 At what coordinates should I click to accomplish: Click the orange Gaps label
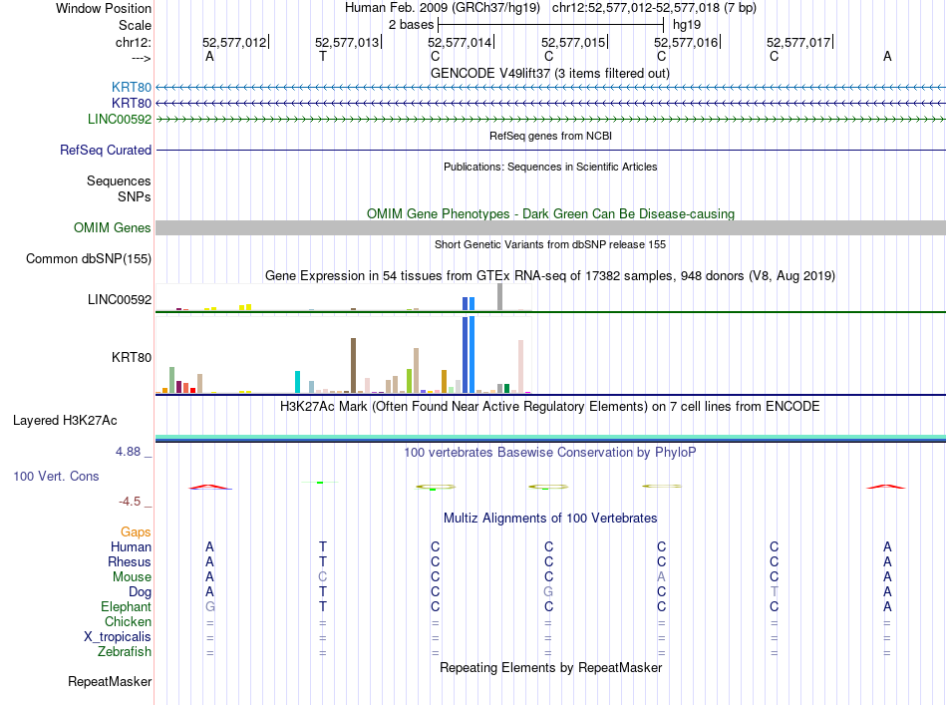click(x=136, y=531)
